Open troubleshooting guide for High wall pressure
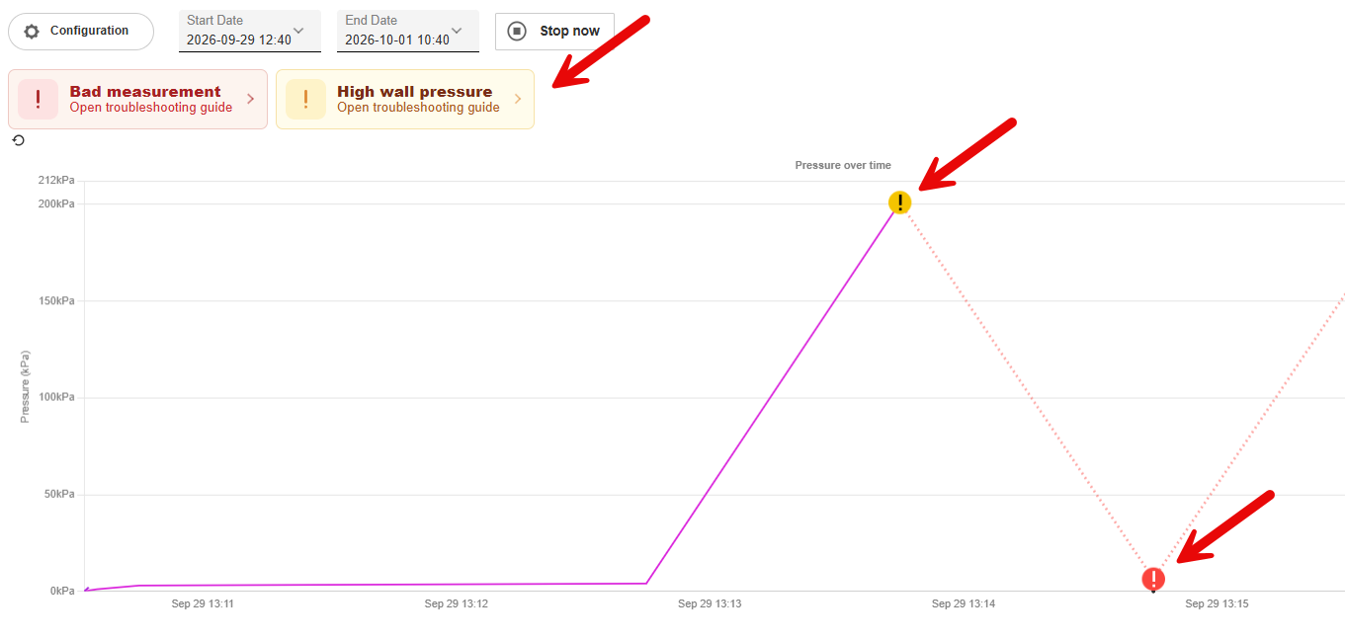The image size is (1345, 641). click(418, 108)
